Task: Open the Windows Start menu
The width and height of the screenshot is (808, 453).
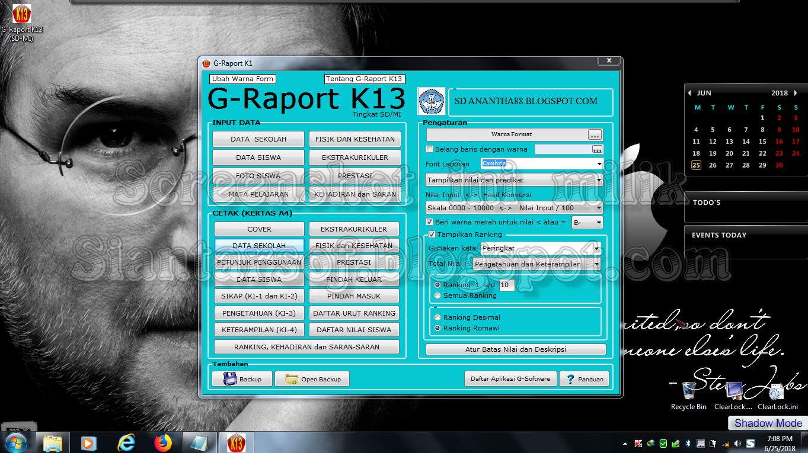Action: [x=16, y=442]
